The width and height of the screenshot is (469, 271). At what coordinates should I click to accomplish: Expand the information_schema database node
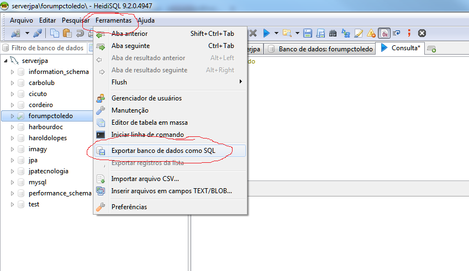[12, 72]
